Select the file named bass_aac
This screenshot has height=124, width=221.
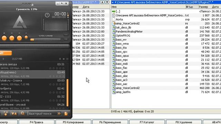click(x=122, y=84)
